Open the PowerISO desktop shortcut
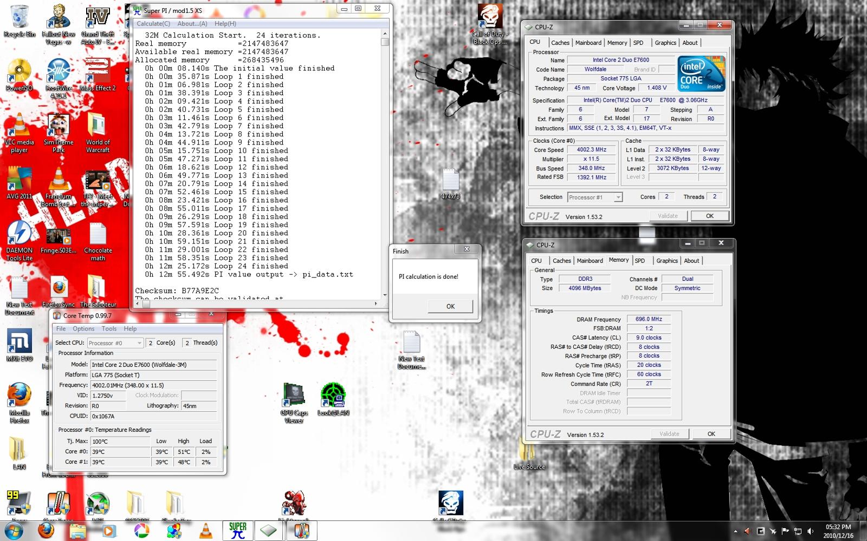The image size is (867, 541). pos(20,76)
